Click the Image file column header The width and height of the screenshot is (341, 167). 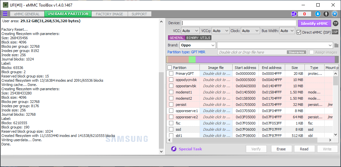pos(216,68)
